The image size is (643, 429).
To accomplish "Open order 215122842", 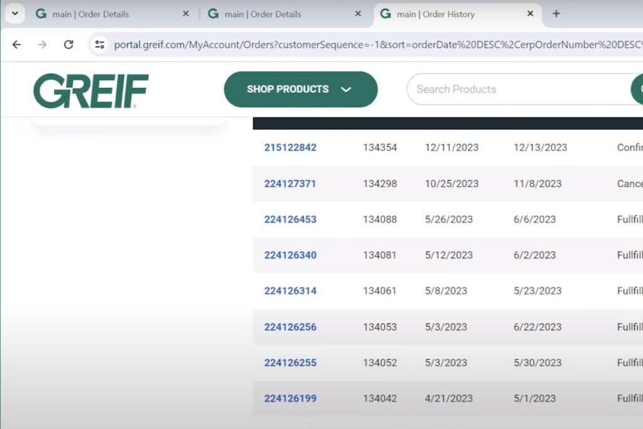I will tap(290, 148).
